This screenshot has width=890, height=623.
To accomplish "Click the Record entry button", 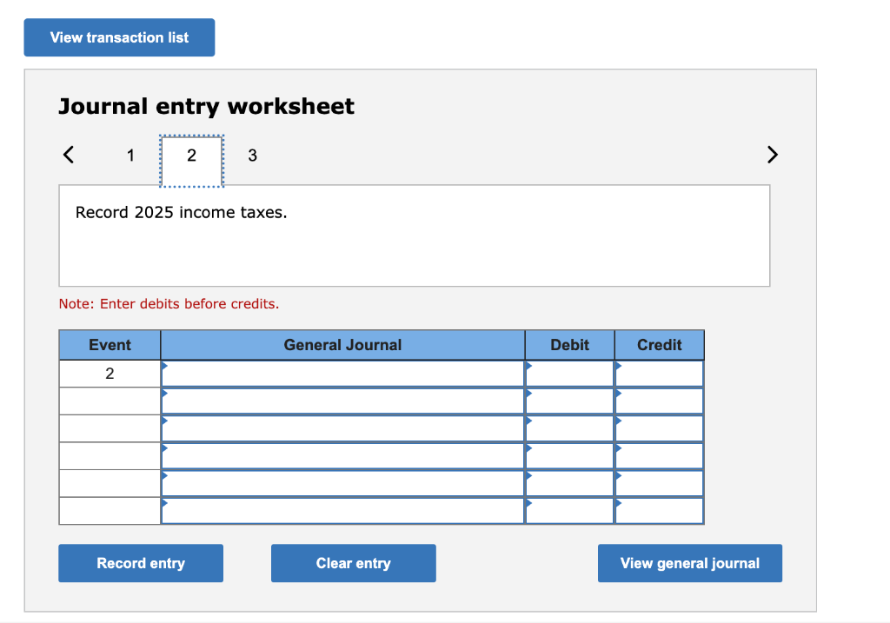I will point(140,563).
